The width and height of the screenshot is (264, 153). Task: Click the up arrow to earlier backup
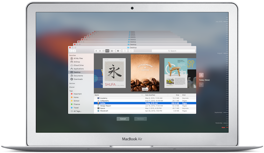coord(201,75)
